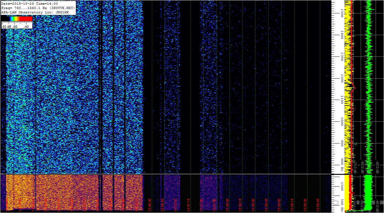Screen dimensions: 384x213
Task: Select the 13:57:30 time marker
Action: [x=201, y=205]
